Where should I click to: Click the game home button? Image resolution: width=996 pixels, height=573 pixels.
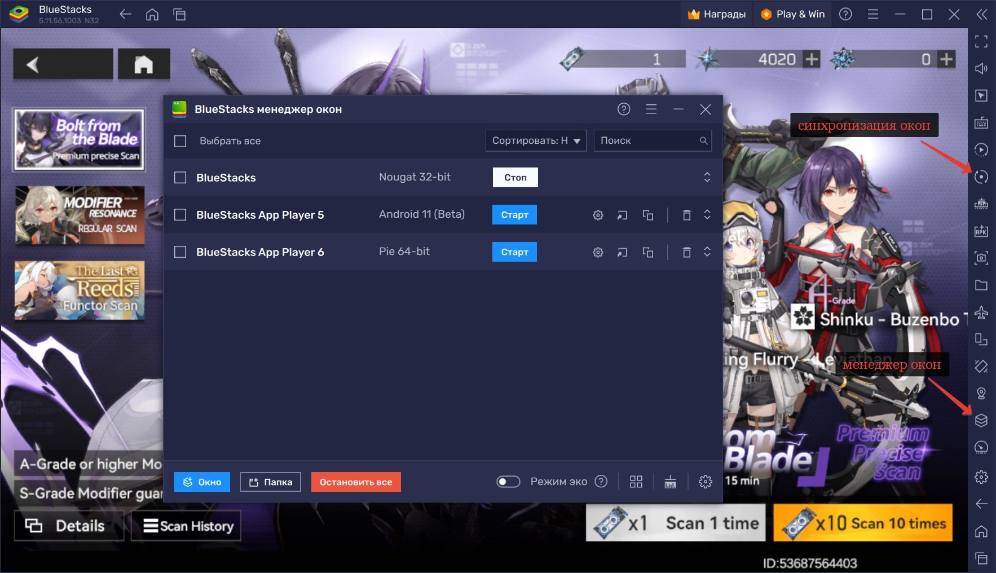pos(143,64)
